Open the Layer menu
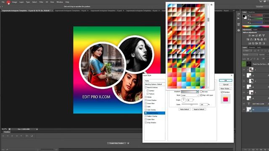 click(21, 2)
